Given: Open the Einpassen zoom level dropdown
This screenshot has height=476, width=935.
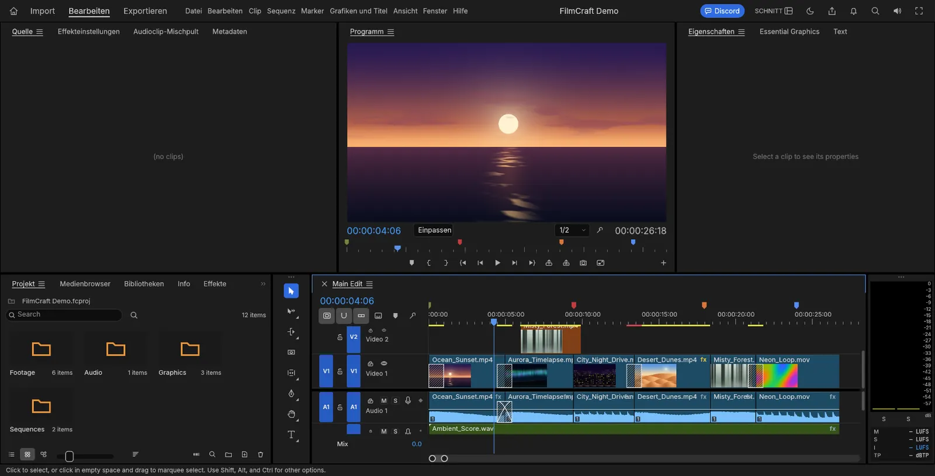Looking at the screenshot, I should (435, 230).
